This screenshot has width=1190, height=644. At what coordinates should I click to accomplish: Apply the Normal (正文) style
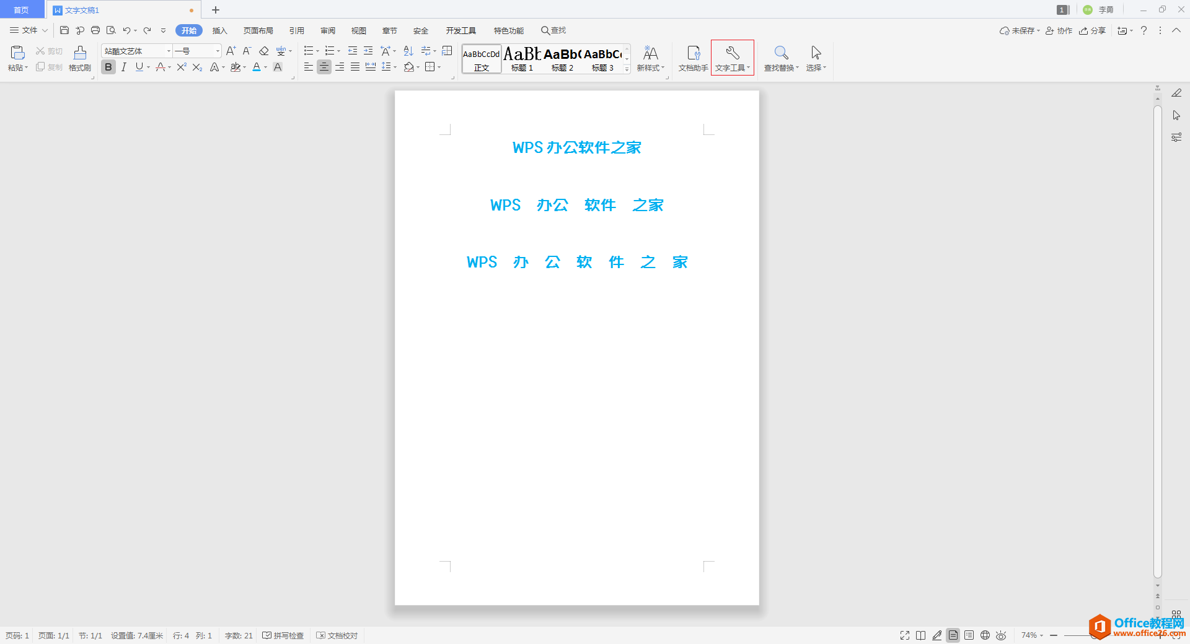click(x=482, y=59)
